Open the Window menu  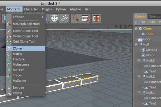[x=75, y=9]
